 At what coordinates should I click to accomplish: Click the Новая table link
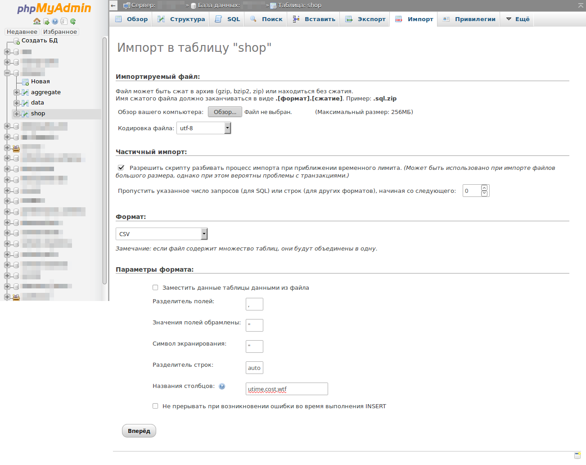coord(41,82)
